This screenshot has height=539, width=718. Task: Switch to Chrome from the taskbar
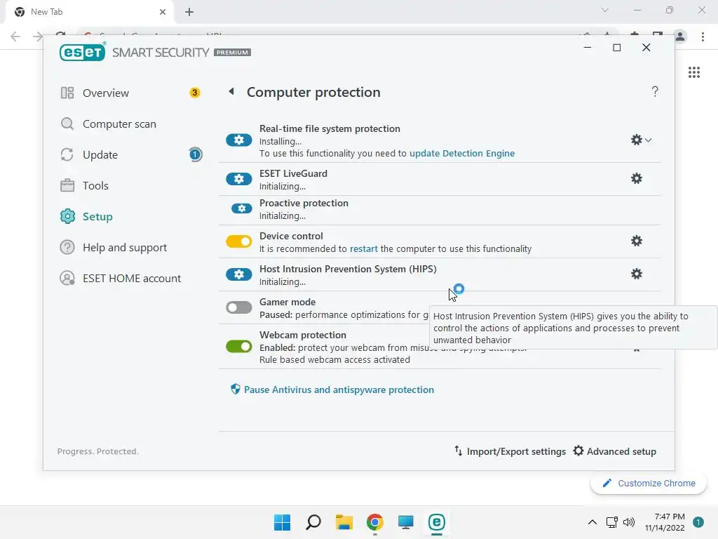(374, 522)
